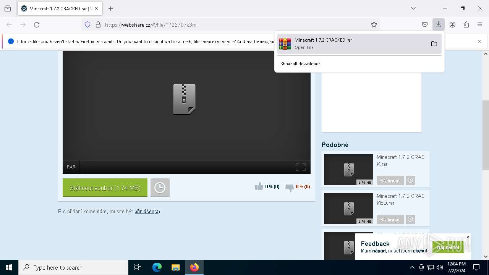Image resolution: width=489 pixels, height=275 pixels.
Task: Open network status tray icon
Action: (431, 267)
